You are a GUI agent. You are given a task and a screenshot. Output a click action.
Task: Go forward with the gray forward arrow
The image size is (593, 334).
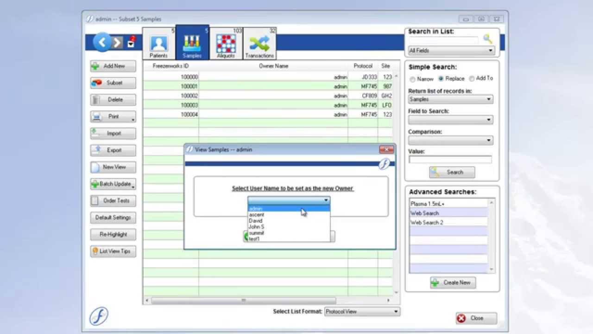coord(117,43)
